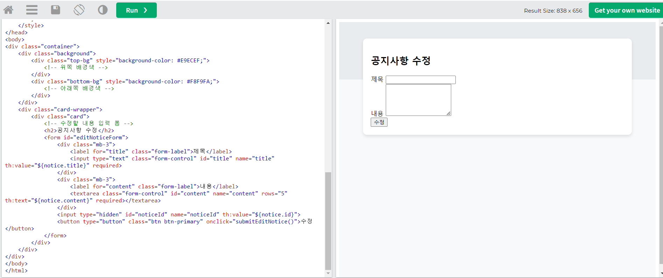Open the Get your own website button

click(x=626, y=10)
